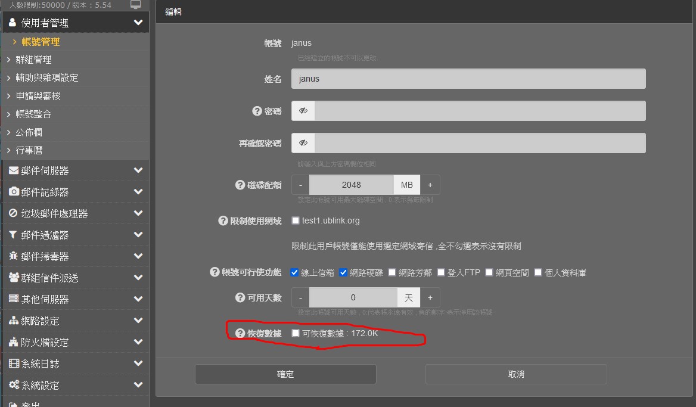Check the 可恢復數據 checkbox
This screenshot has height=407, width=696.
296,334
